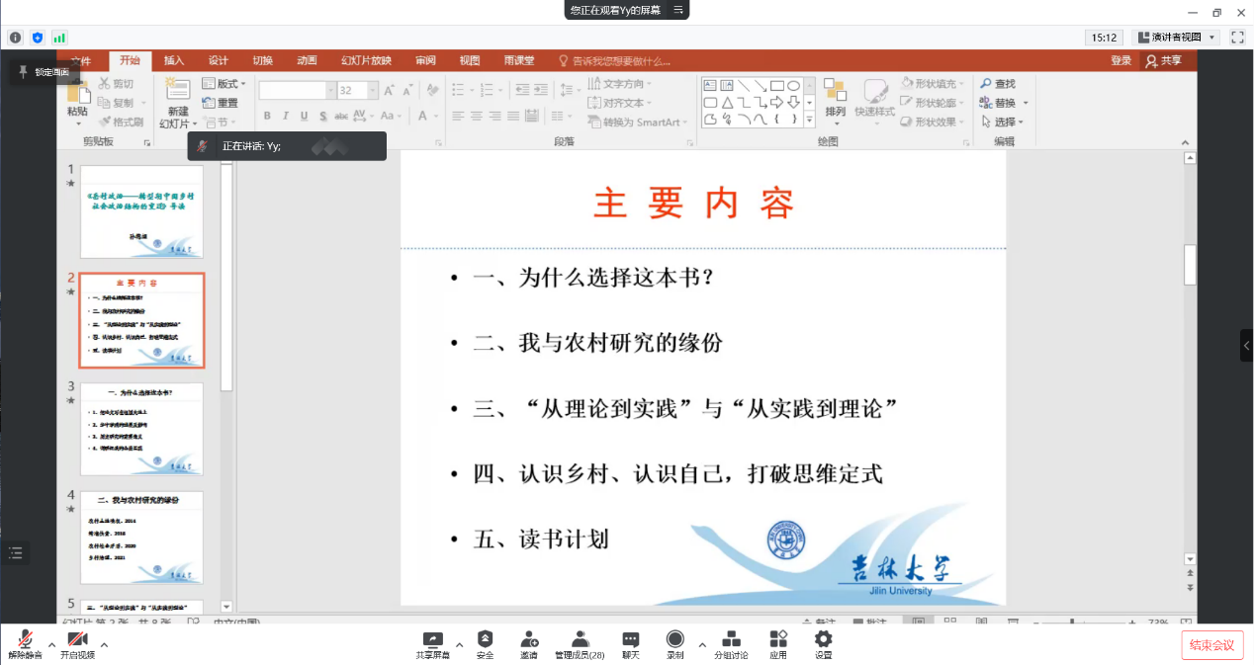
Task: Expand the arrow next to Share Screen
Action: coord(459,644)
